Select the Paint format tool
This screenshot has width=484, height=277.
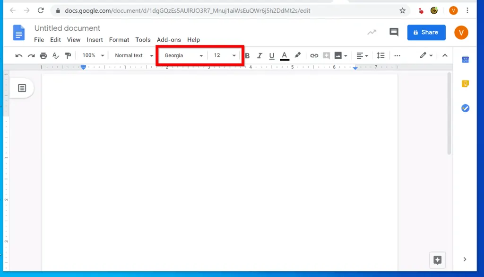[68, 55]
